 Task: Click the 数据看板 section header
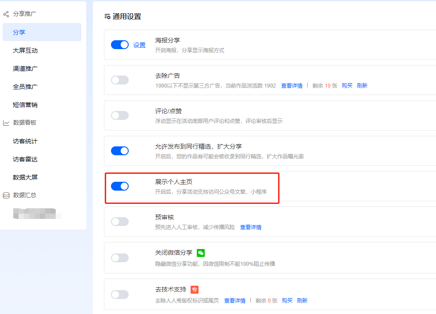click(25, 123)
